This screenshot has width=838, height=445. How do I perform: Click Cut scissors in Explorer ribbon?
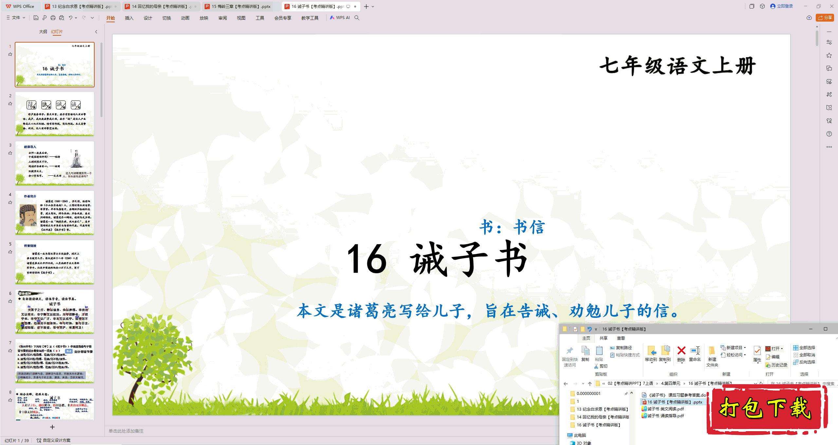pyautogui.click(x=601, y=366)
